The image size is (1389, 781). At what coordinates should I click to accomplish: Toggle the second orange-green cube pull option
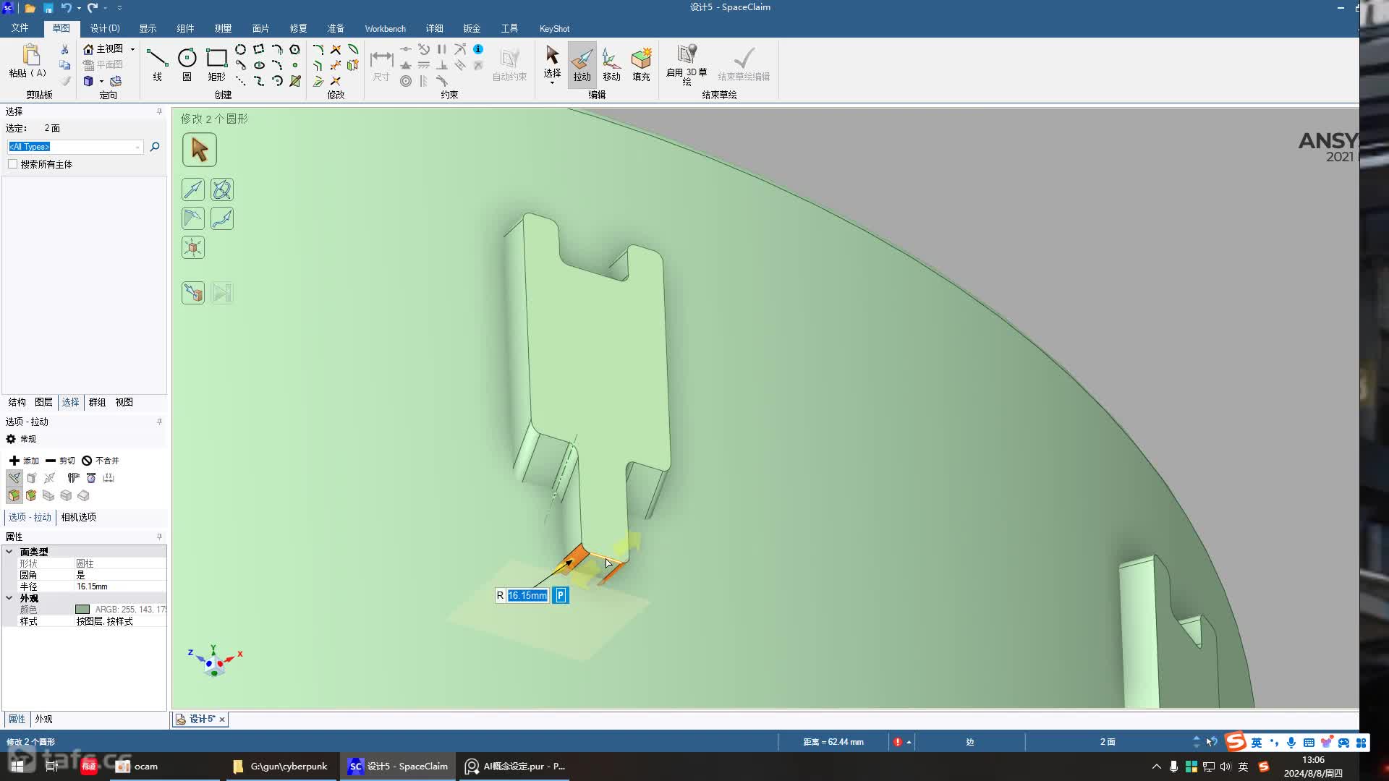point(31,495)
